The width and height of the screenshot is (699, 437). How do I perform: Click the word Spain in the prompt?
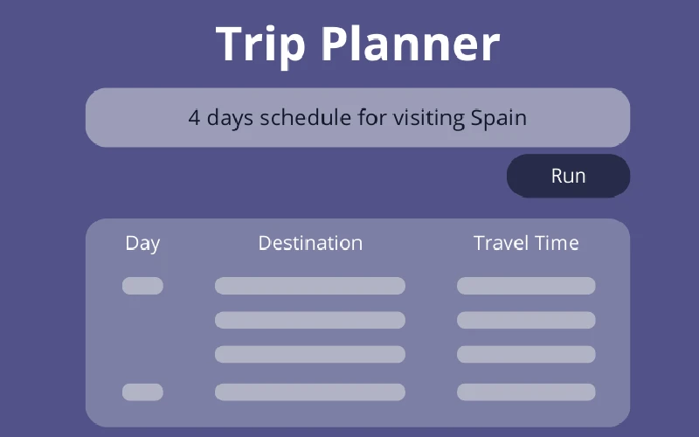click(498, 117)
